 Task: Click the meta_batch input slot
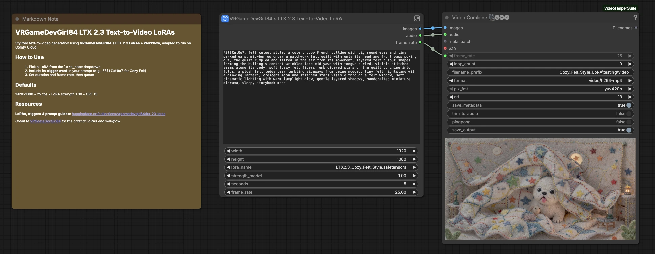tap(445, 41)
